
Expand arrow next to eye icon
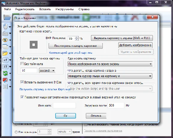point(10,40)
